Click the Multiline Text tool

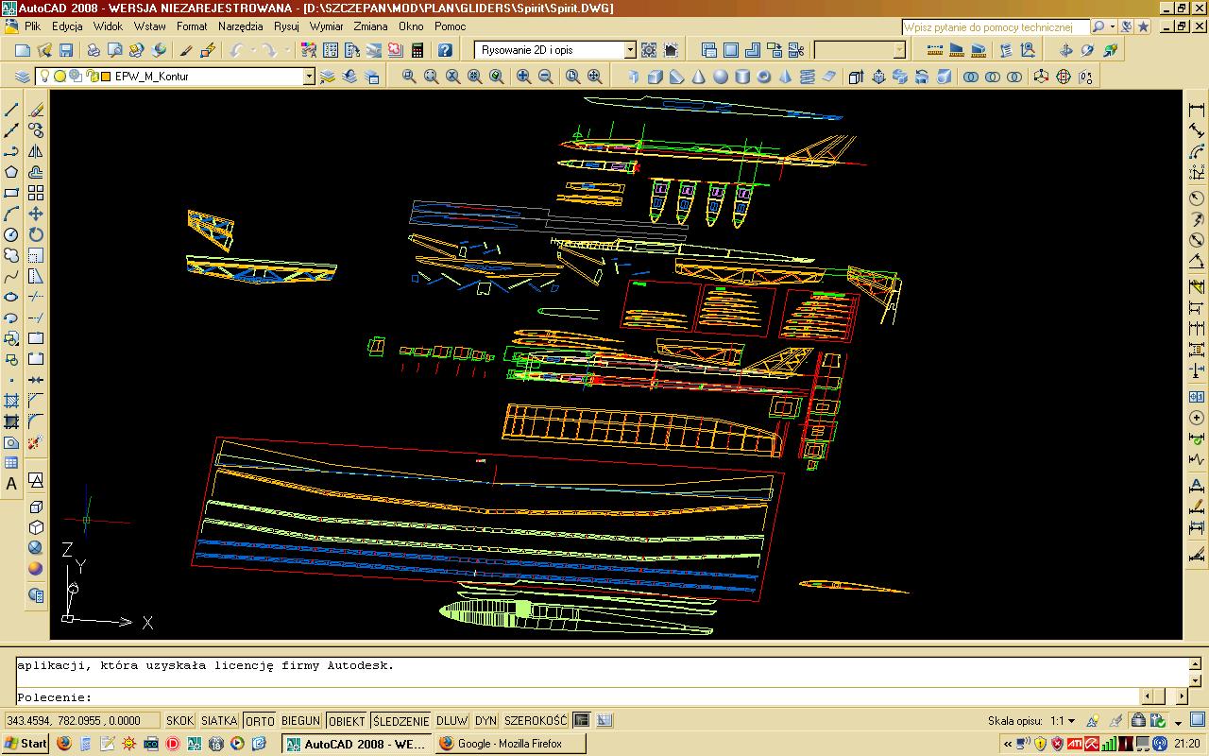pos(11,484)
